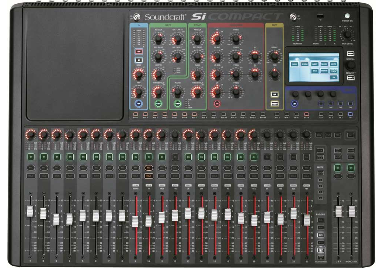
Task: Click the EQ HF gain knob
Action: [217, 39]
